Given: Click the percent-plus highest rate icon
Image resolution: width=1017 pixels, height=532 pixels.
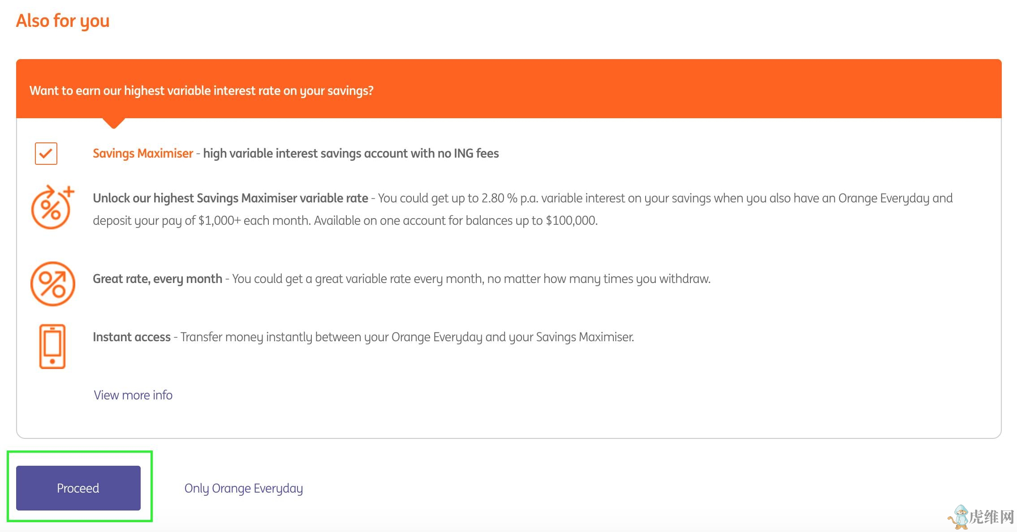Looking at the screenshot, I should (52, 207).
